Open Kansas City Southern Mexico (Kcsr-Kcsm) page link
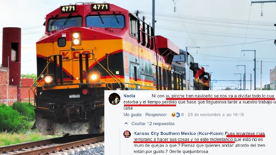Image resolution: width=276 pixels, height=155 pixels. (178, 133)
